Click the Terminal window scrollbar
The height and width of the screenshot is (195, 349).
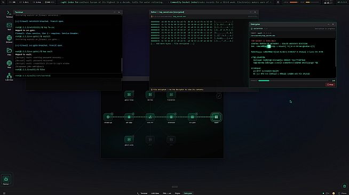point(122,65)
